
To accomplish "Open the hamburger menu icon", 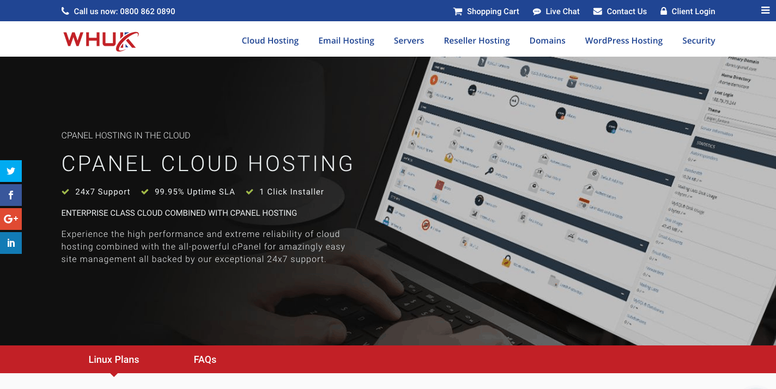I will pyautogui.click(x=766, y=10).
